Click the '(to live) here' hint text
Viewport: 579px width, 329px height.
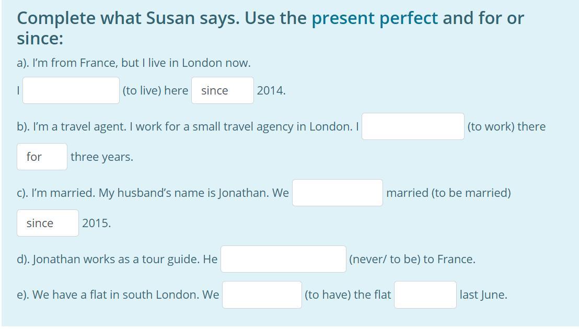[x=155, y=91]
